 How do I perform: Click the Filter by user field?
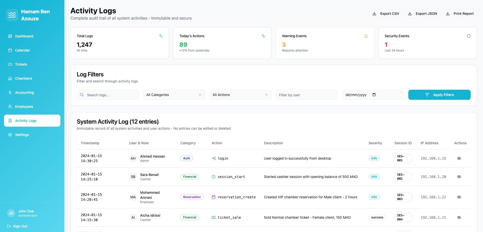[x=307, y=95]
